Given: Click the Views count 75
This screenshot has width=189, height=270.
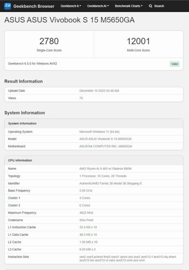Looking at the screenshot, I should click(x=81, y=98).
